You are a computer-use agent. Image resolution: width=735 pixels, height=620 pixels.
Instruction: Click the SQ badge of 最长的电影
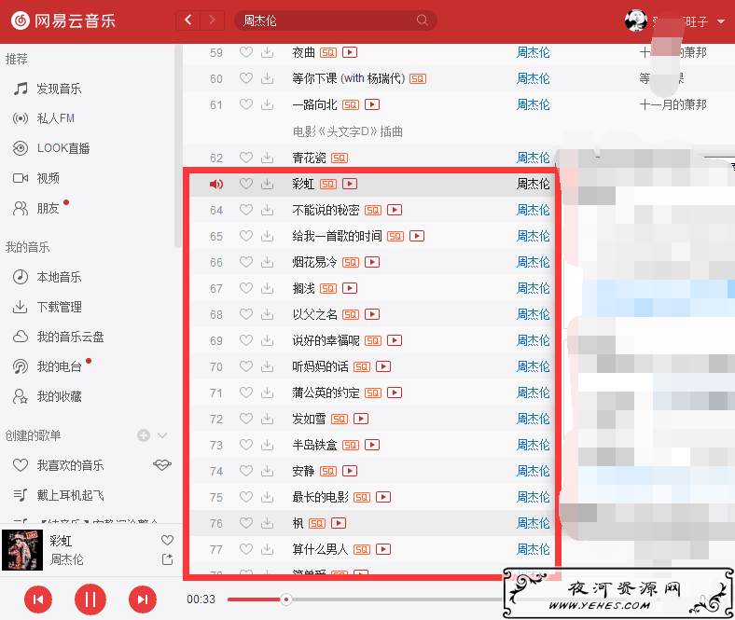tap(361, 497)
